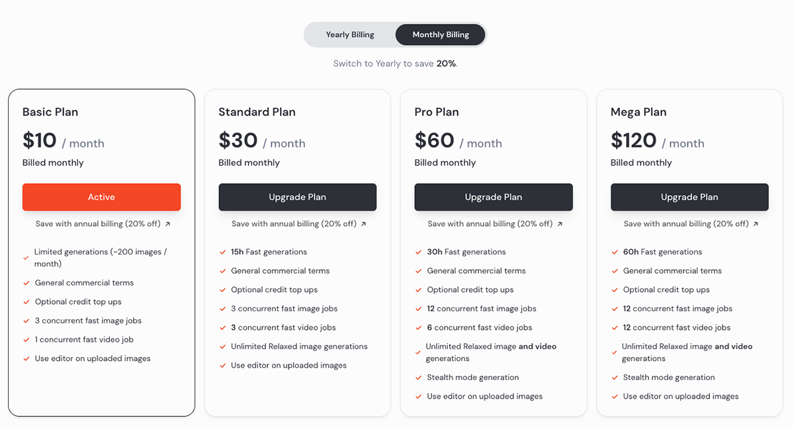Viewport: 794px width, 427px height.
Task: Upgrade to the Standard Plan
Action: click(297, 197)
